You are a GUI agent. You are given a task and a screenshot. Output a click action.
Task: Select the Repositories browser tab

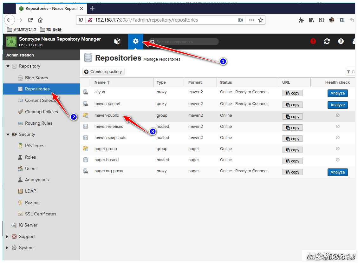coord(51,9)
